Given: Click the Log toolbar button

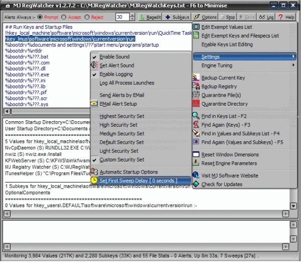Looking at the screenshot, I should 266,17.
